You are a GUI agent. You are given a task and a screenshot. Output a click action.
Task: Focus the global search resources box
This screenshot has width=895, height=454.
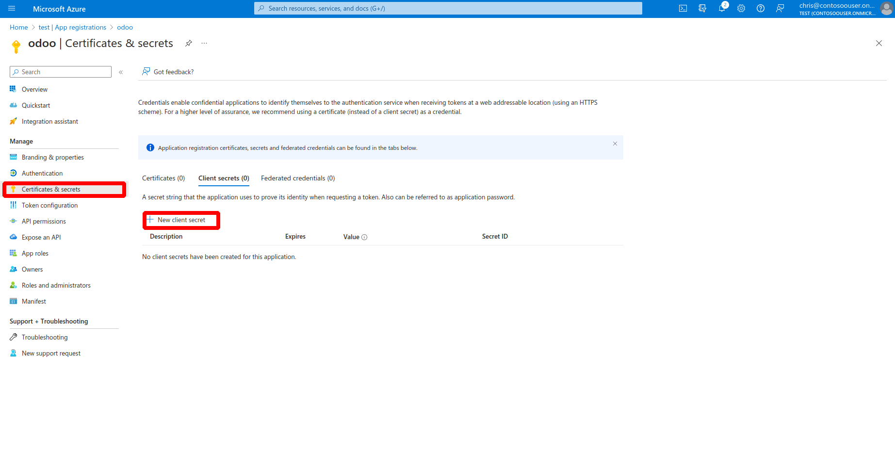pos(448,8)
